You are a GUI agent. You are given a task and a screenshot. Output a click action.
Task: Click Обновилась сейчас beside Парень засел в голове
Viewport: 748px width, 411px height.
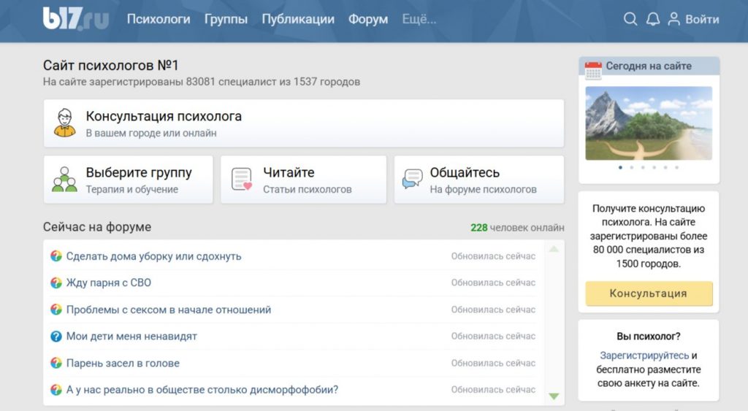click(x=493, y=363)
